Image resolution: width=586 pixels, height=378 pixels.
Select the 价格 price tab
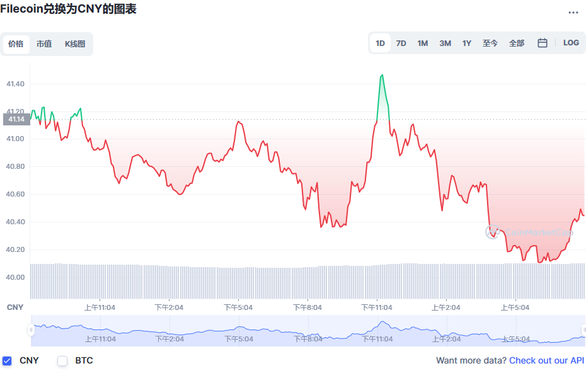(16, 44)
